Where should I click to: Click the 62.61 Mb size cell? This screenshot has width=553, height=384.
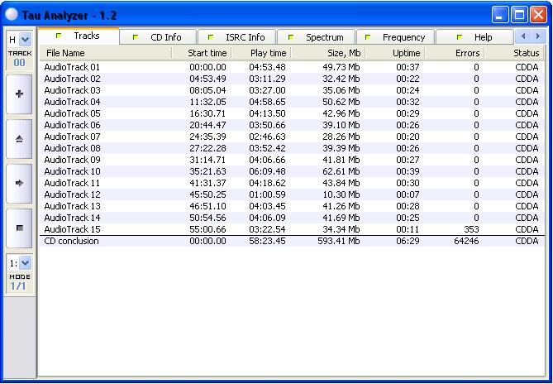[341, 171]
